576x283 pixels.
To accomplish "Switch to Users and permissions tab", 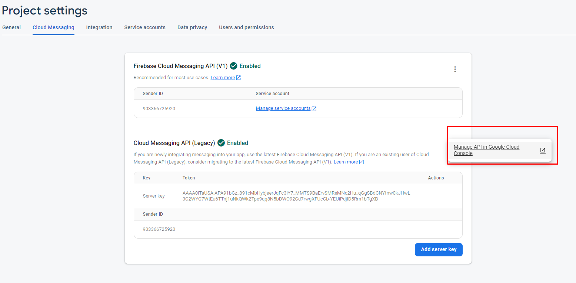I will point(246,27).
